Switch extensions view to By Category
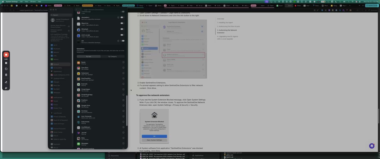 pos(113,56)
